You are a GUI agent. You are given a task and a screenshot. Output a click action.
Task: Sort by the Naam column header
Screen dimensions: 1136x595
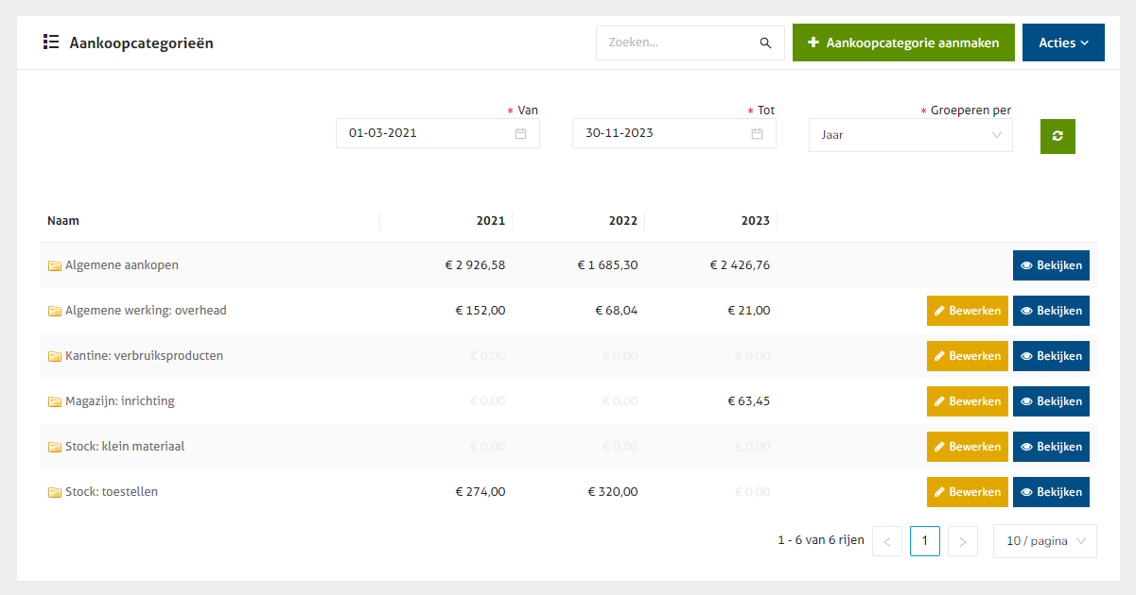[x=63, y=221]
